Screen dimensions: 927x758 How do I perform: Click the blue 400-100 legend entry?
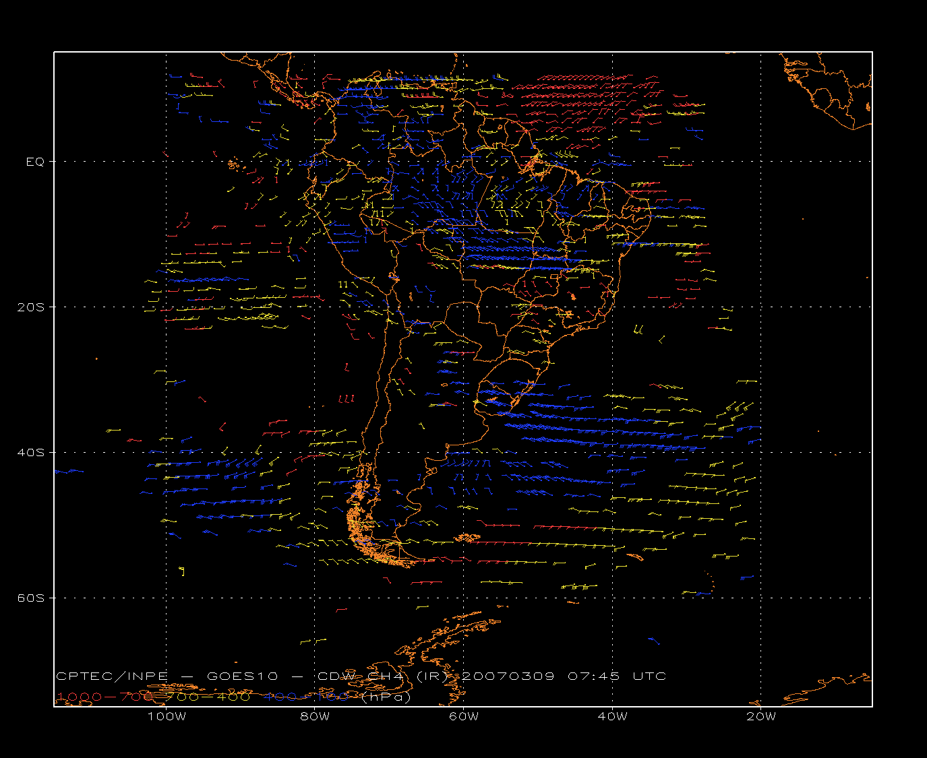307,697
